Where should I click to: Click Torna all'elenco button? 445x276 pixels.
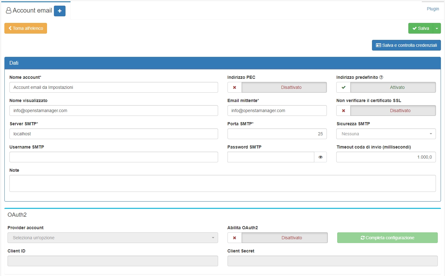26,28
